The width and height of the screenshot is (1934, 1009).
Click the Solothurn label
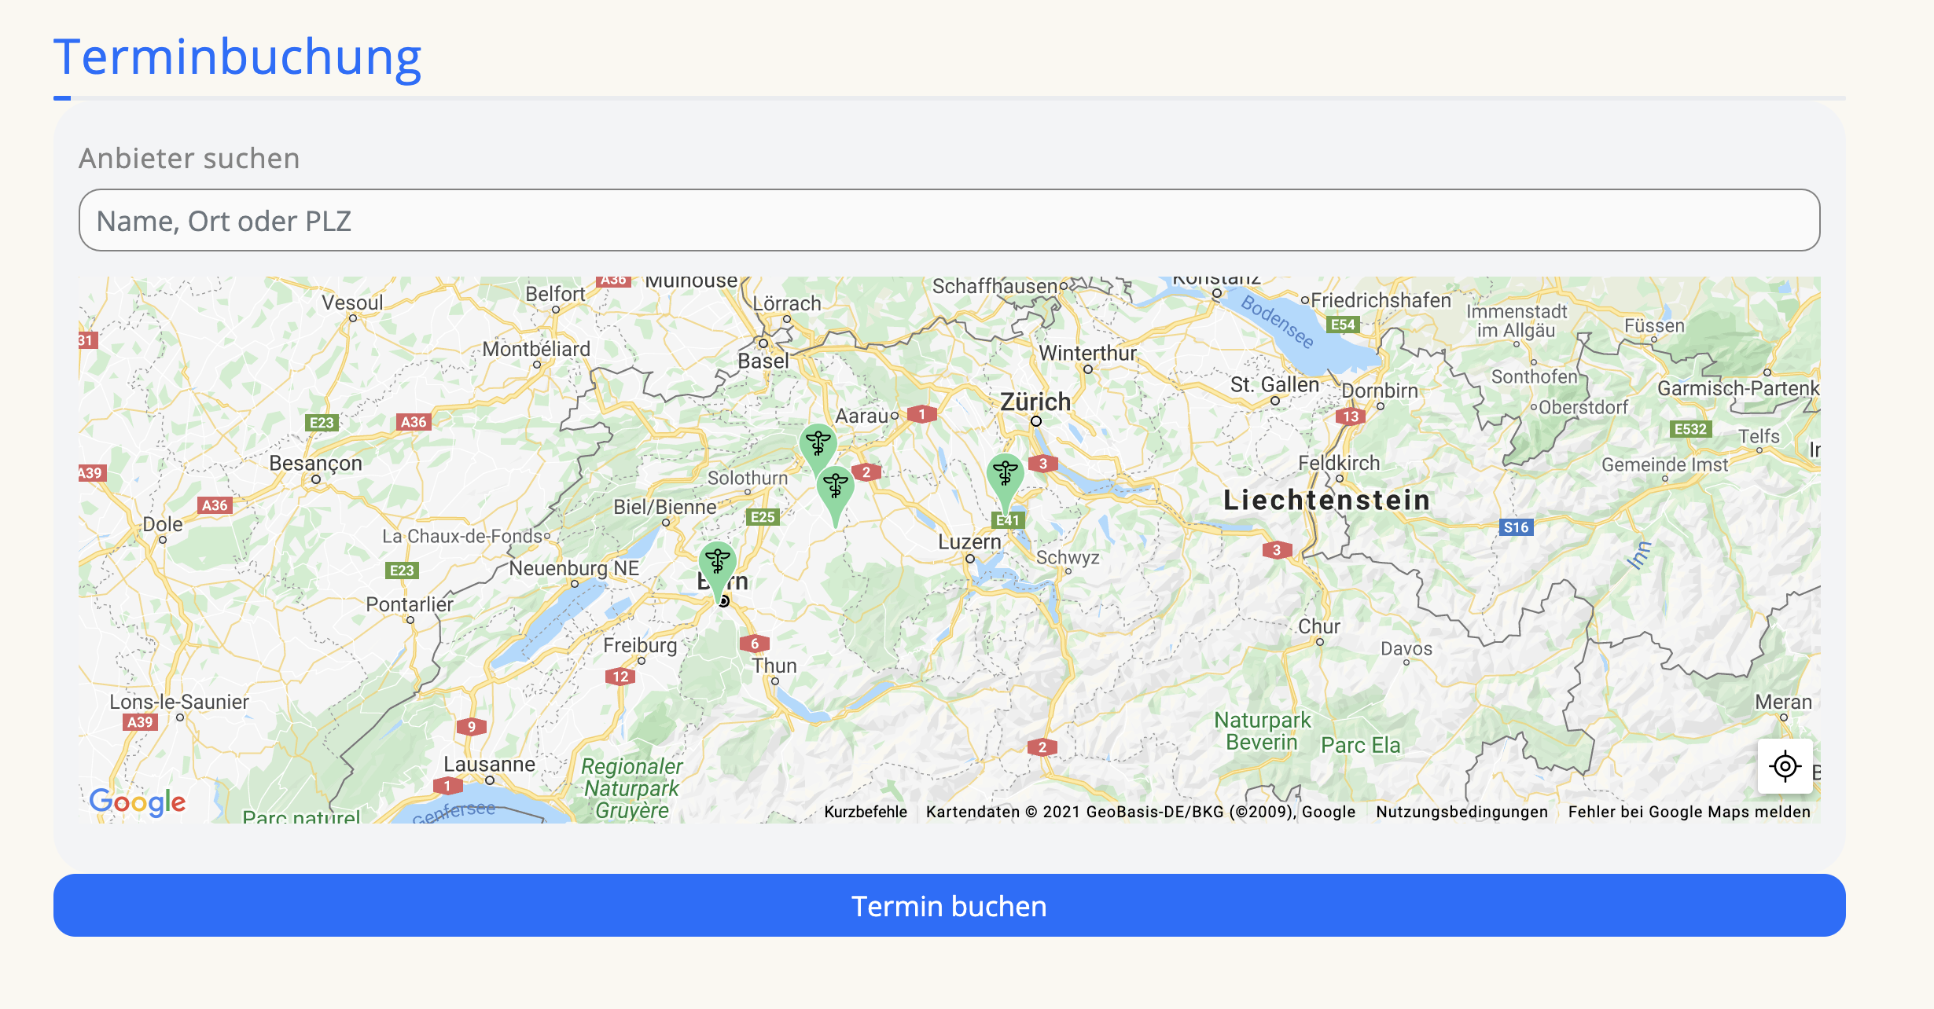click(x=748, y=478)
